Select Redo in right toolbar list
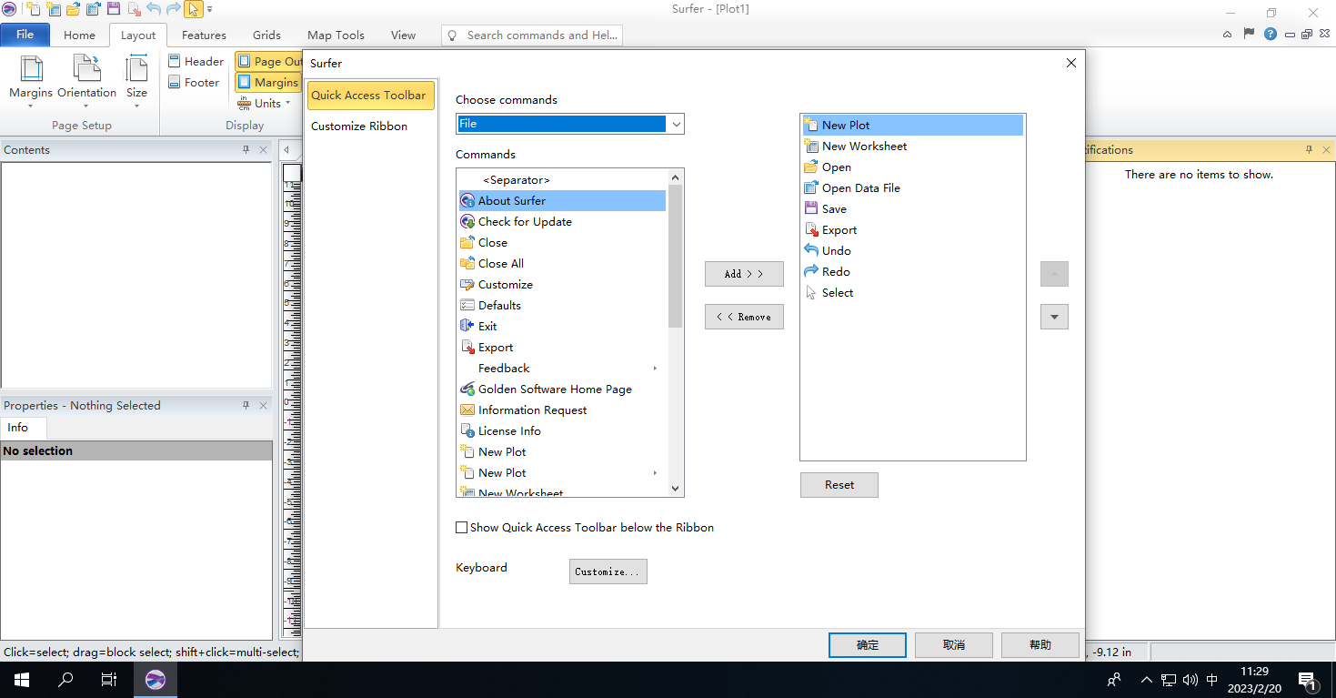This screenshot has width=1336, height=698. [x=912, y=271]
